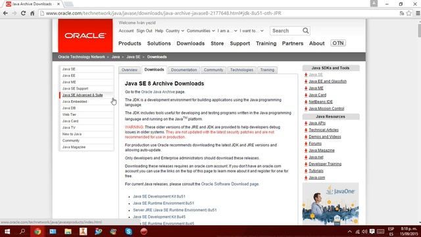
Task: Bookmark the page with the star icon
Action: click(x=409, y=13)
